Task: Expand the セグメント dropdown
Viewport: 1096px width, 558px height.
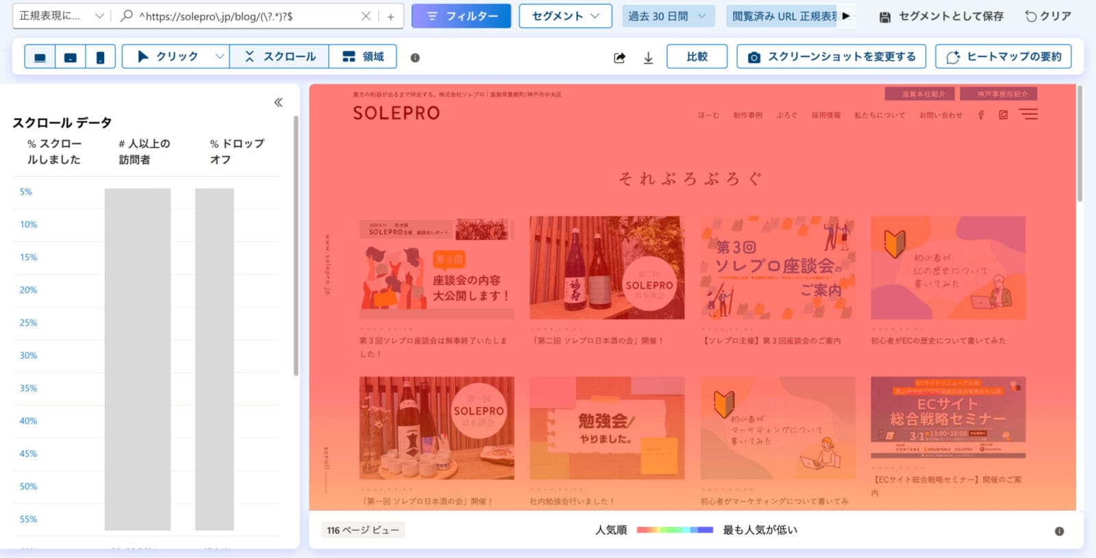Action: pyautogui.click(x=565, y=16)
